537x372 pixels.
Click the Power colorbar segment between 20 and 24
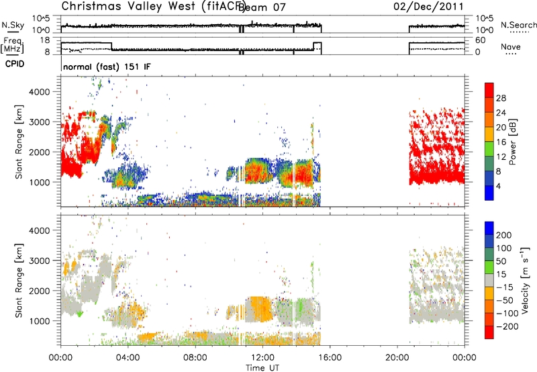pos(489,120)
